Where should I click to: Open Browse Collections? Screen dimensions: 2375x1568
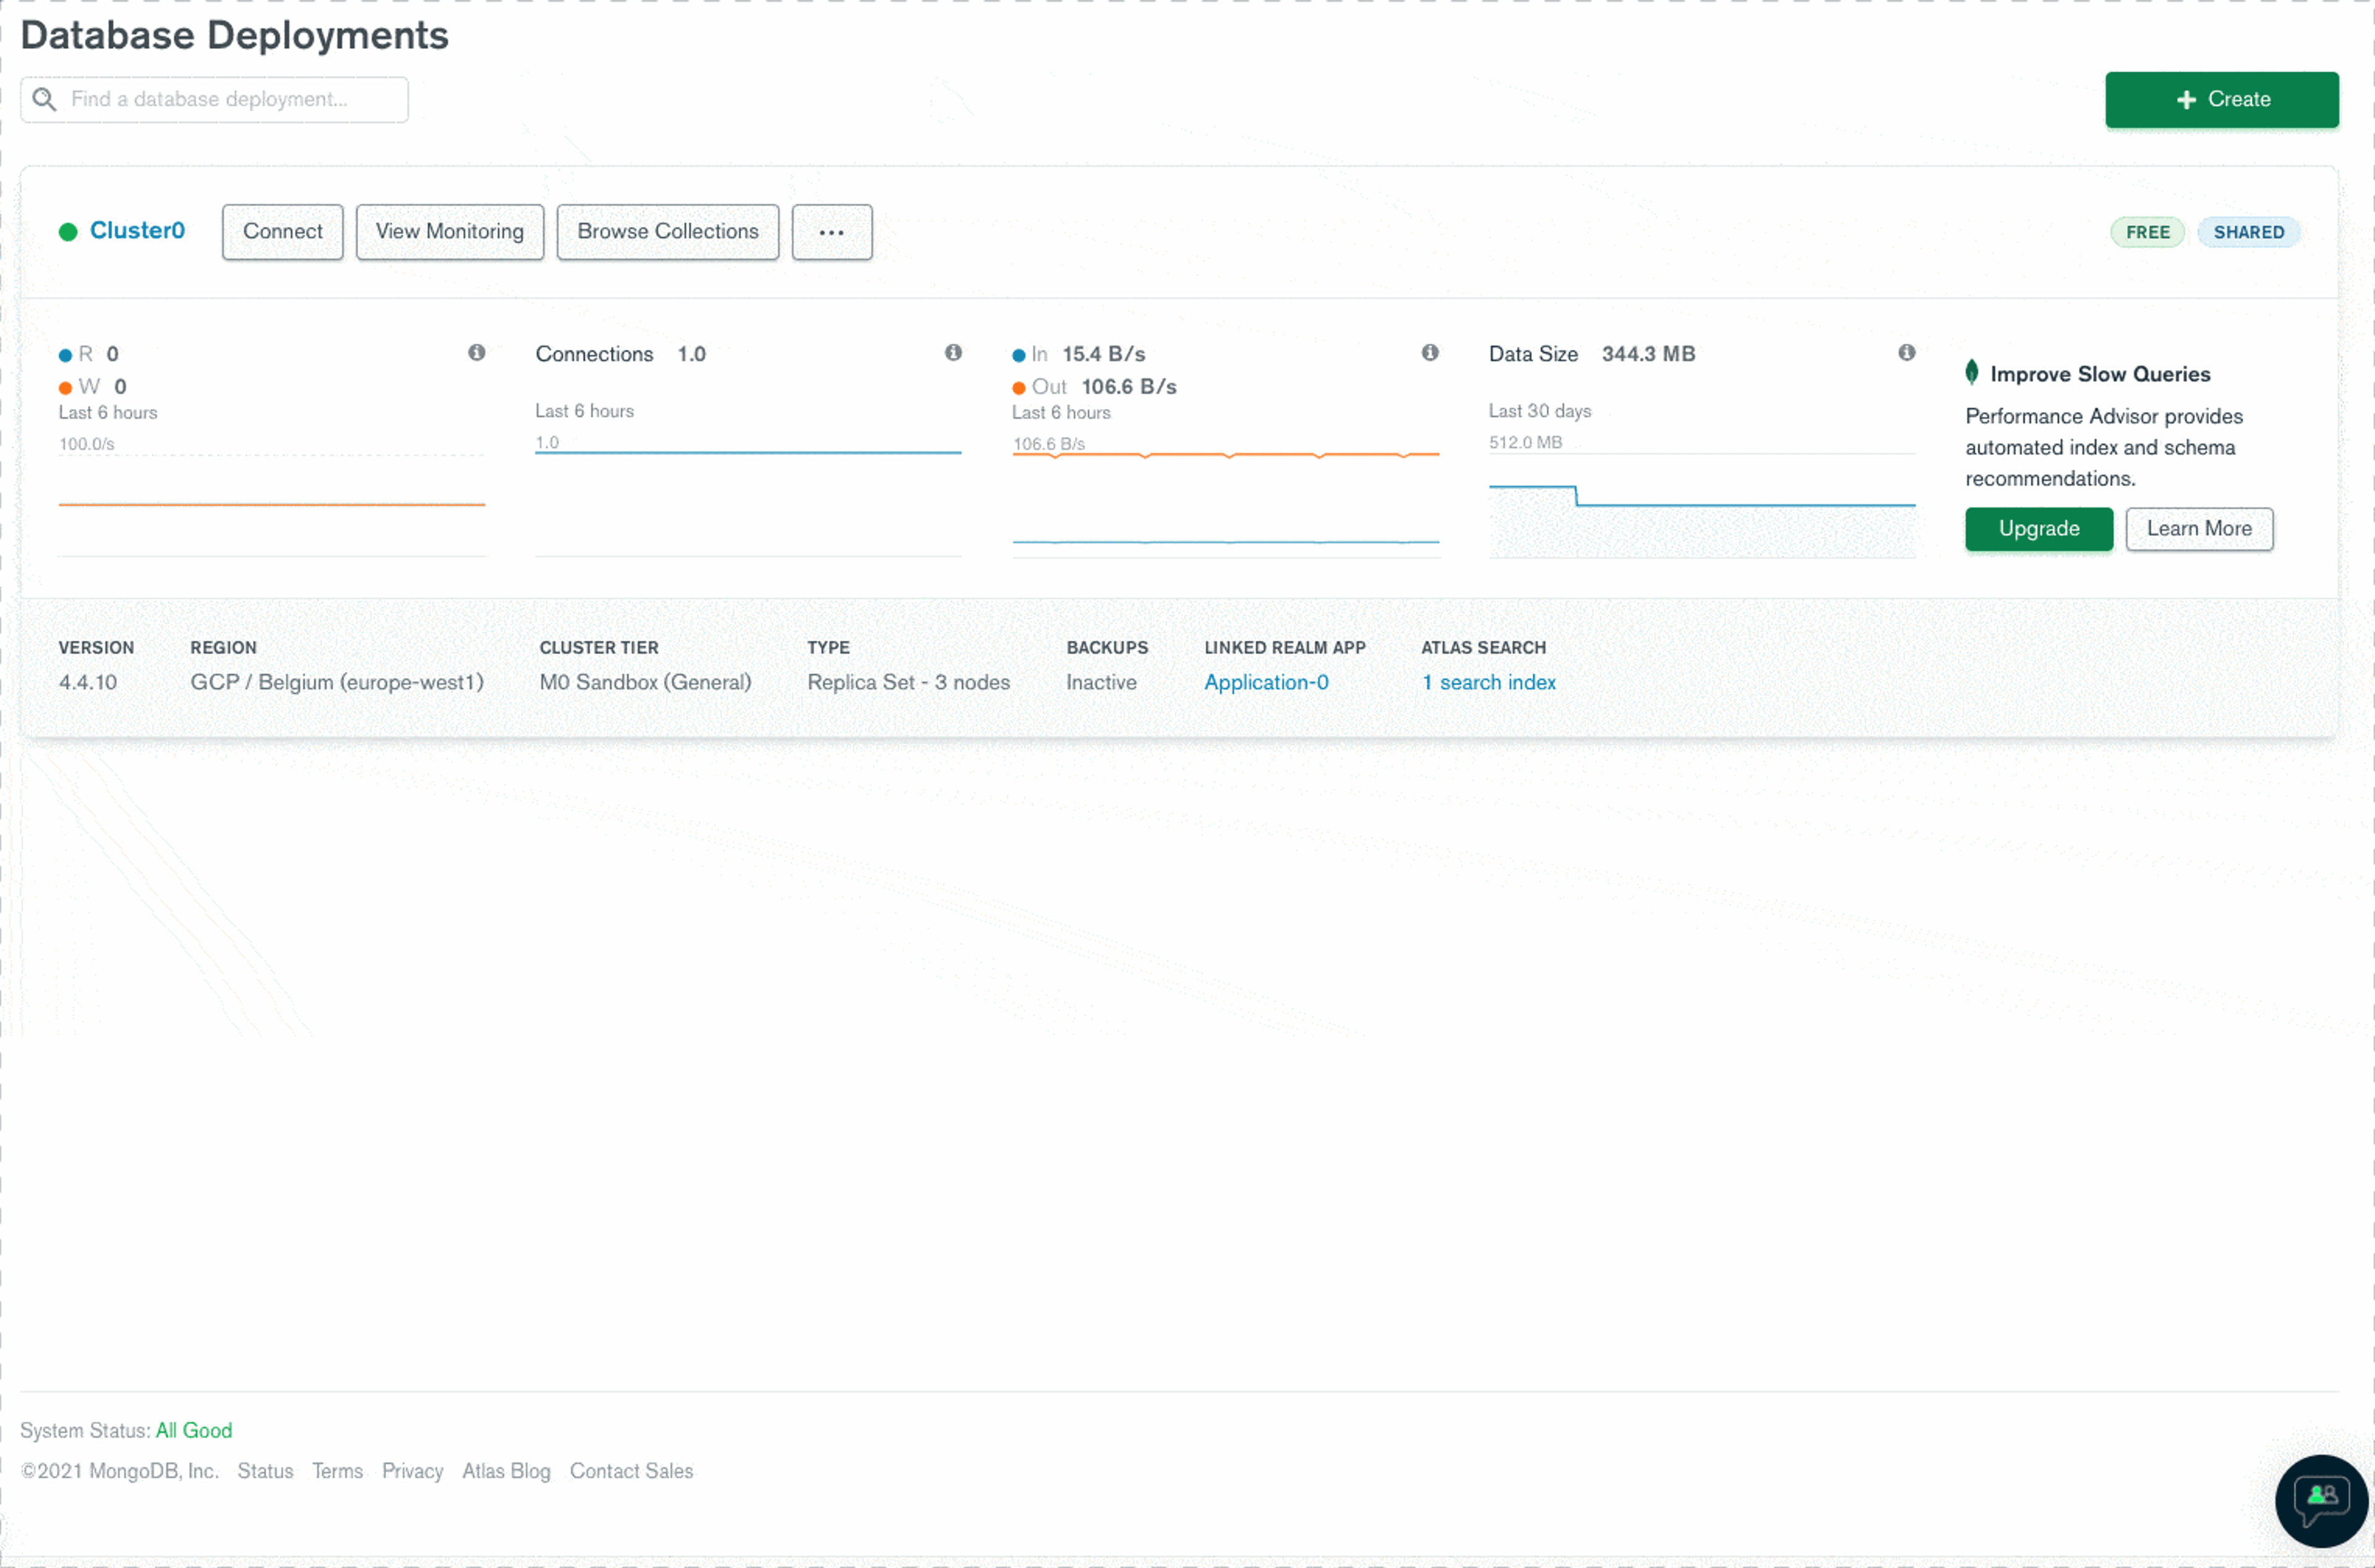pos(667,232)
